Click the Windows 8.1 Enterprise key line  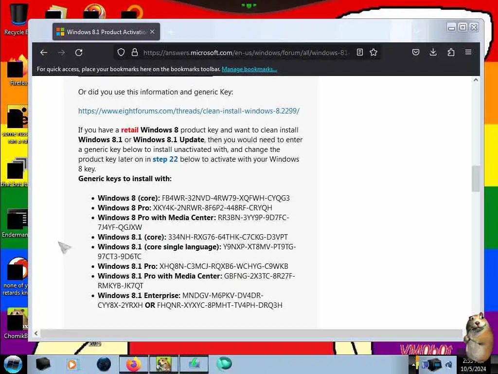[190, 300]
